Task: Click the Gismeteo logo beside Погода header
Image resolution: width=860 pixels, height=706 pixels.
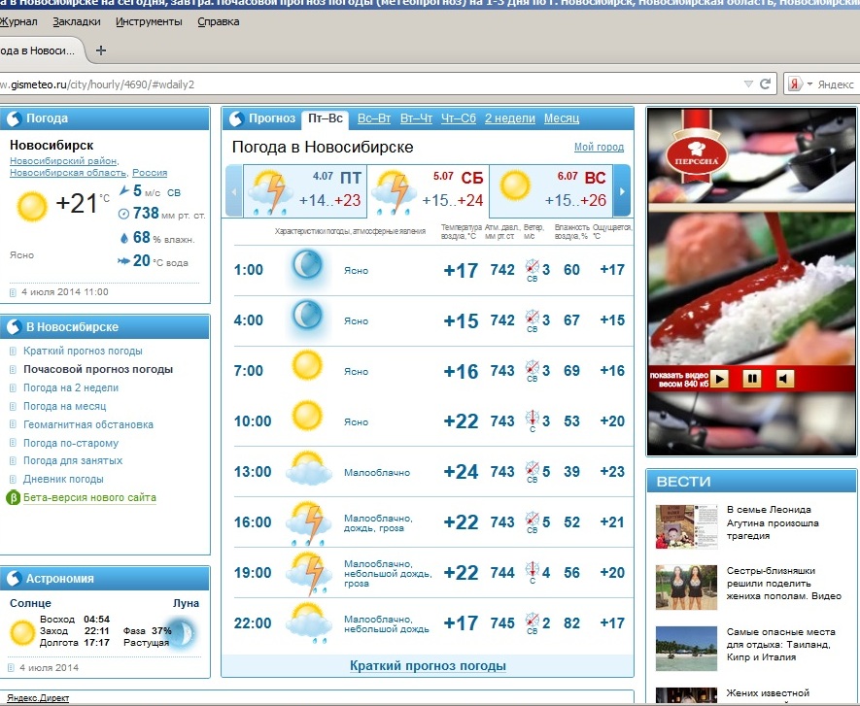Action: point(14,119)
